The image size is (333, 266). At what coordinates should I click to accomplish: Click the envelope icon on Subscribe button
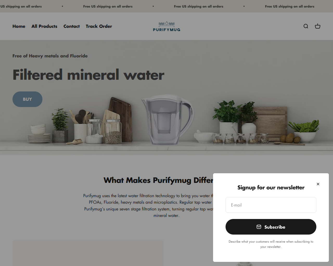pos(259,227)
